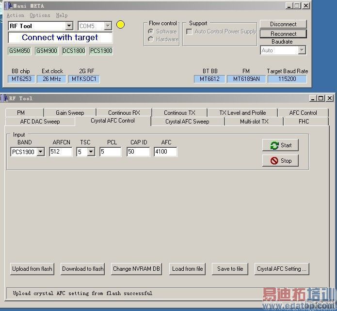Click Upload from flash button
Image resolution: width=337 pixels, height=311 pixels.
point(32,269)
